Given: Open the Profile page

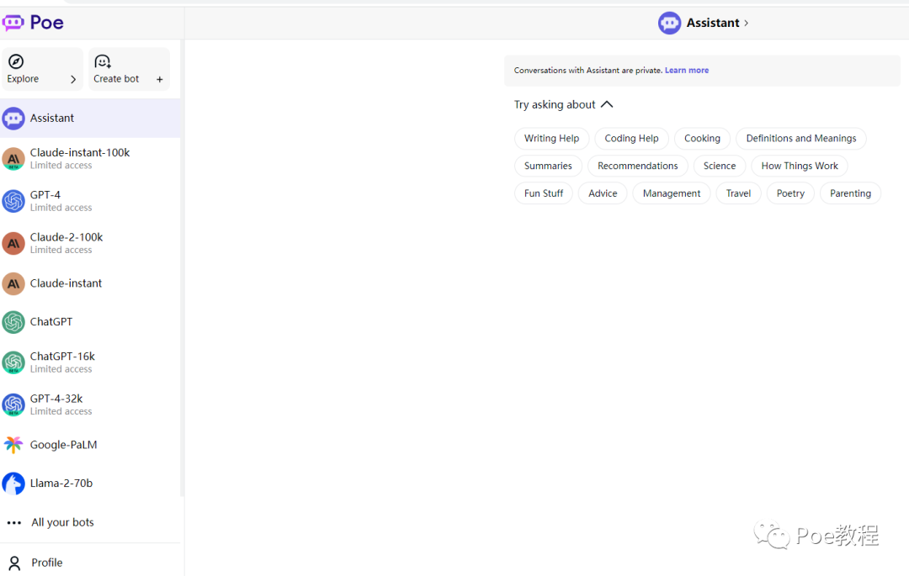Looking at the screenshot, I should (x=90, y=563).
